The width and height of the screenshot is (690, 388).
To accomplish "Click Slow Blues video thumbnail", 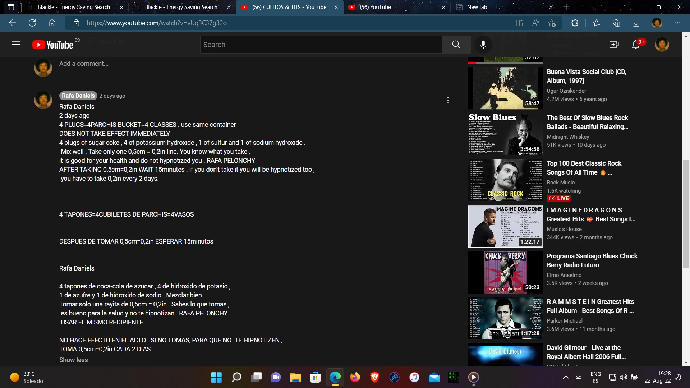I will (x=505, y=134).
